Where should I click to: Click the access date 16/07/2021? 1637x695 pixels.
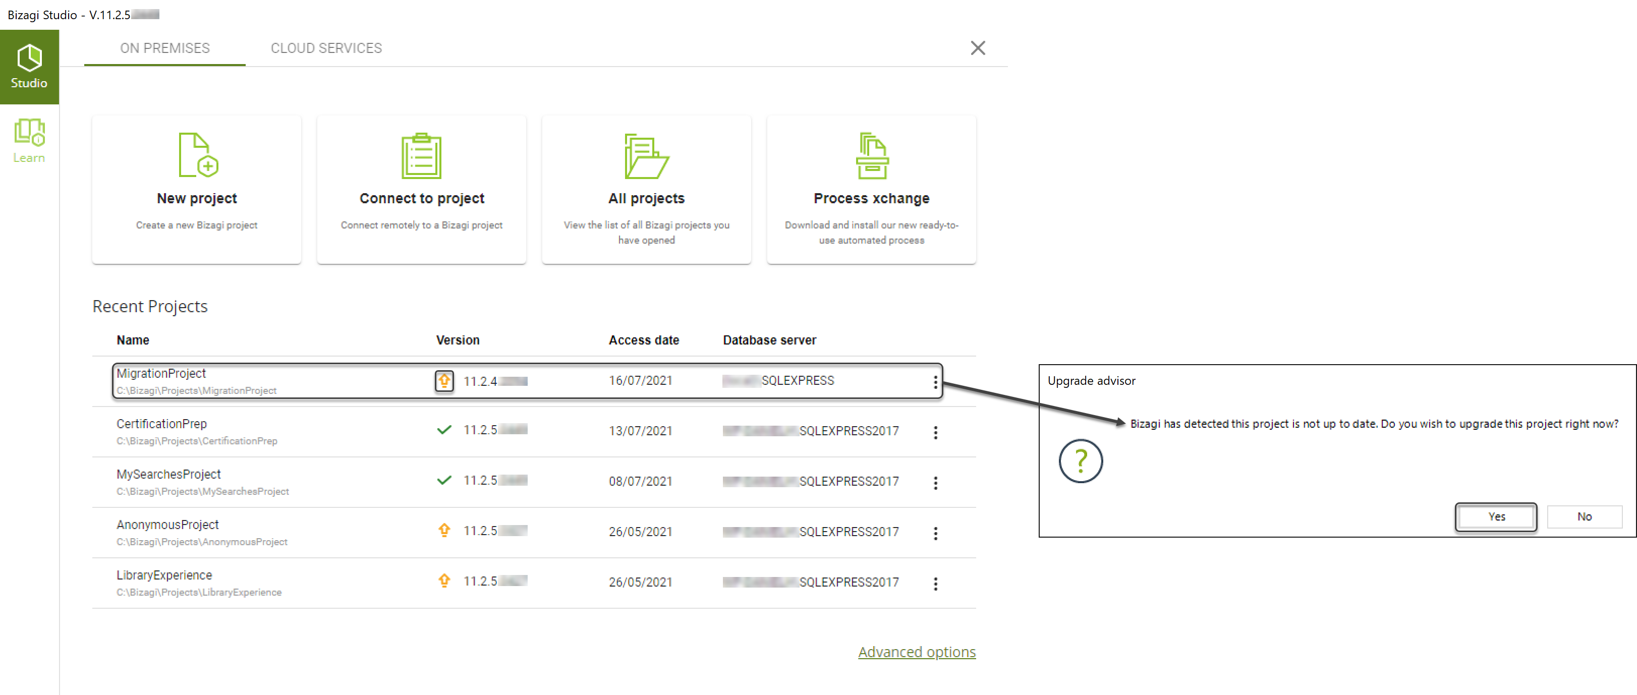pyautogui.click(x=641, y=380)
